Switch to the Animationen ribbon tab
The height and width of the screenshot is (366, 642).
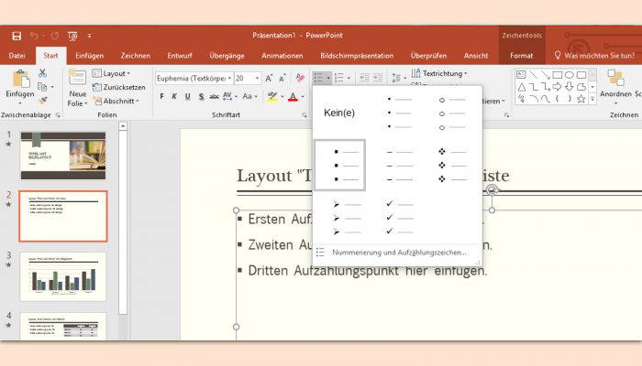pyautogui.click(x=282, y=56)
